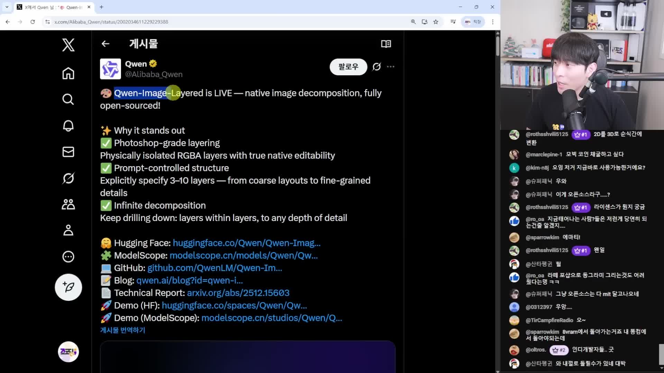This screenshot has height=373, width=664.
Task: Bookmark this page with the star icon
Action: (436, 22)
